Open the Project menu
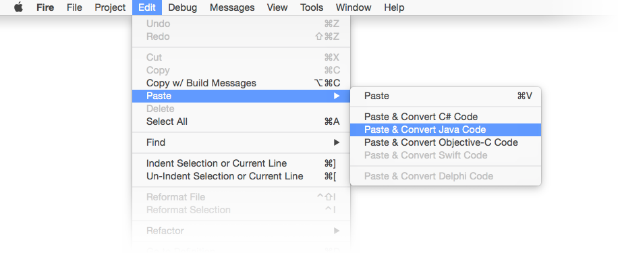The height and width of the screenshot is (253, 618). [x=111, y=7]
